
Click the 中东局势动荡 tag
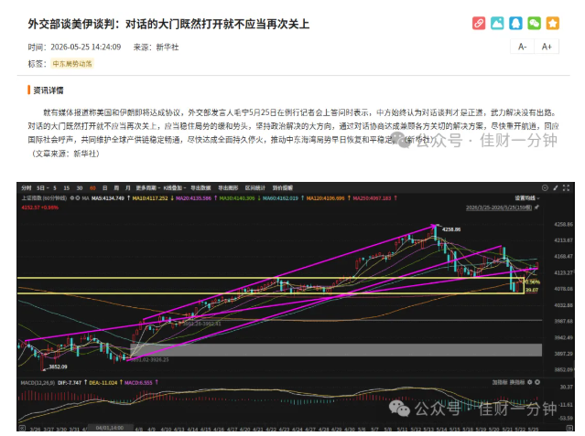[72, 64]
